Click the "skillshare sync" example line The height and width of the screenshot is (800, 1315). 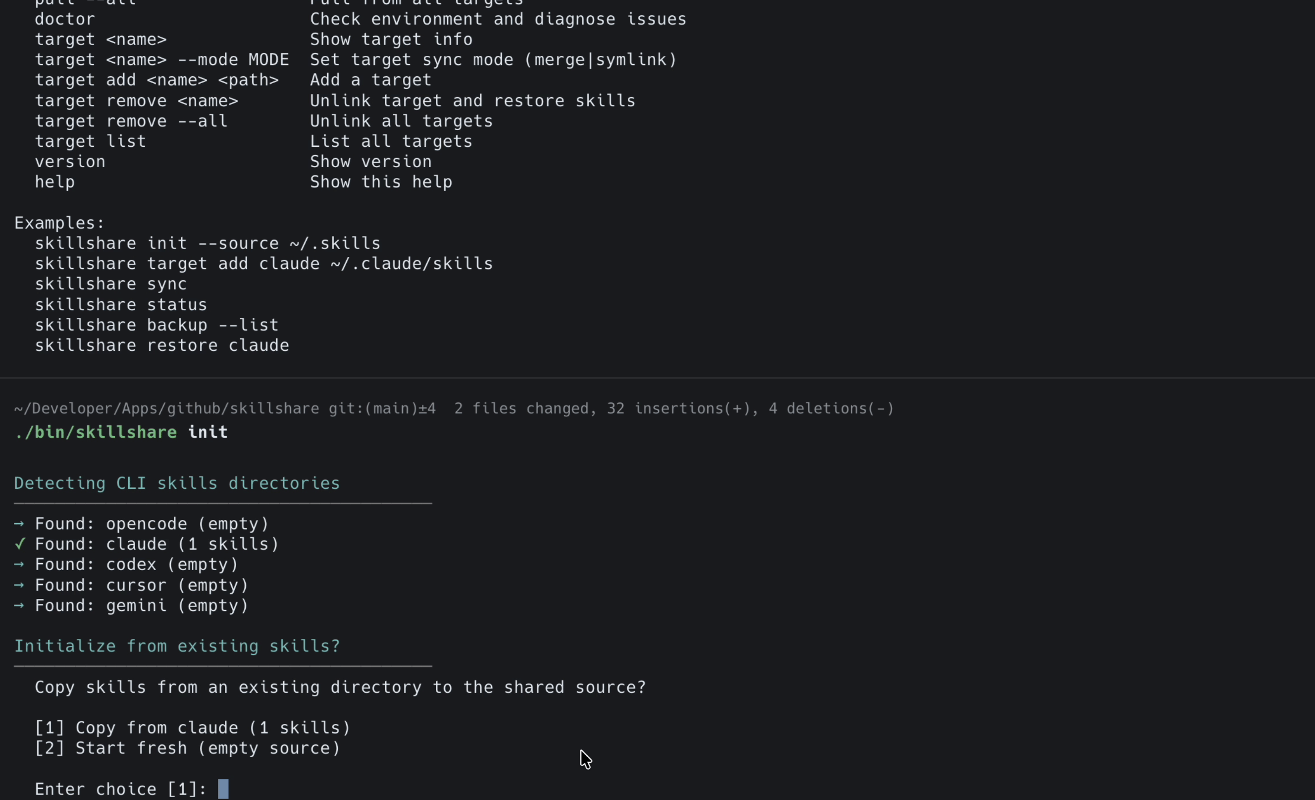[111, 284]
